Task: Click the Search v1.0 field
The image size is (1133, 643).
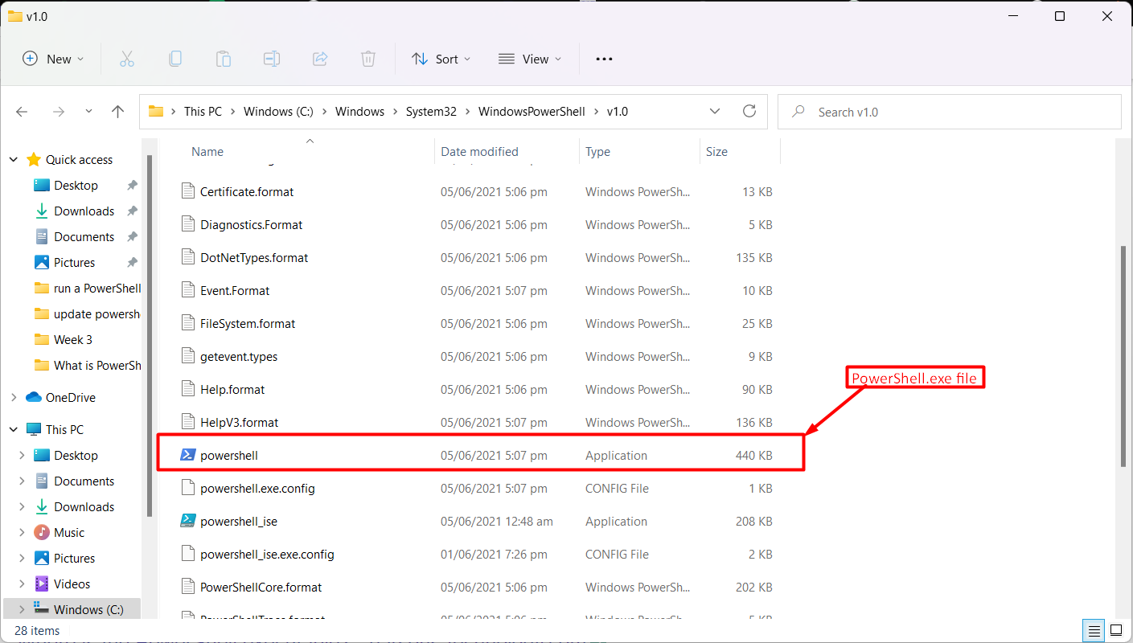Action: (x=949, y=112)
